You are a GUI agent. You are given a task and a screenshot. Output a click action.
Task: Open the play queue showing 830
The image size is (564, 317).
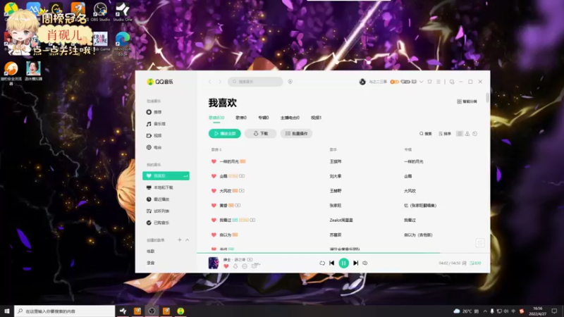pos(475,263)
